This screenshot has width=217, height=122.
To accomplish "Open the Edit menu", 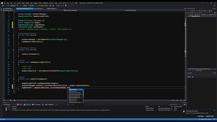I will tap(8, 3).
